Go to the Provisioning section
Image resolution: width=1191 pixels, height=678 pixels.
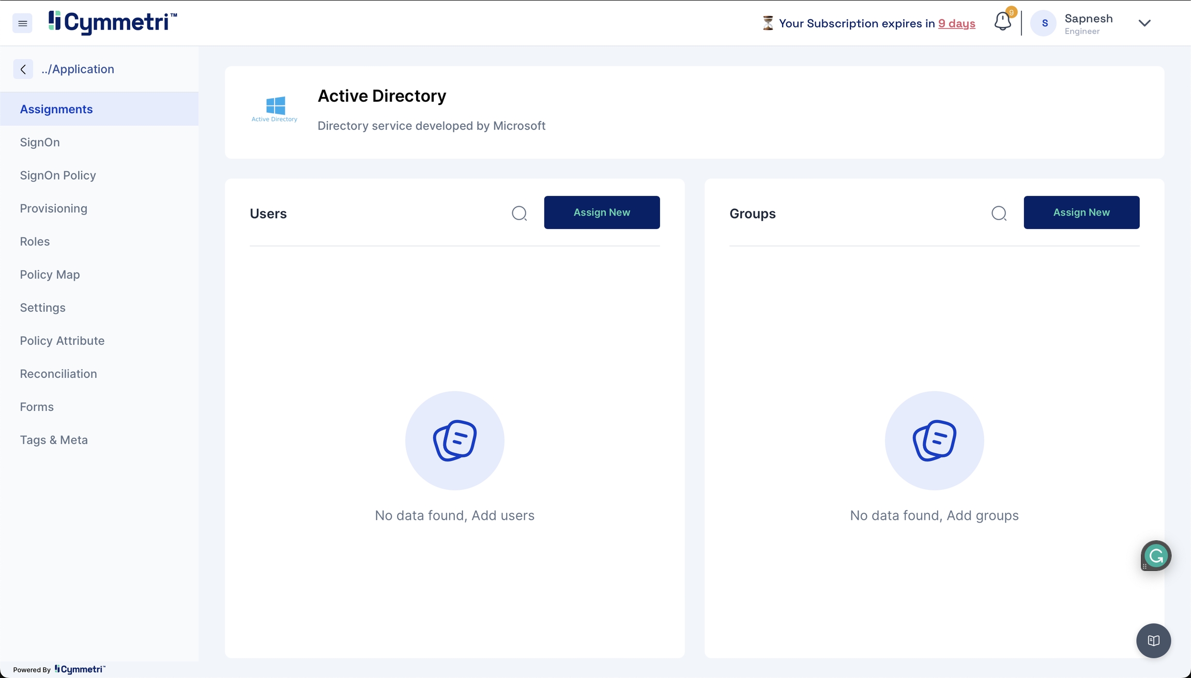tap(54, 208)
